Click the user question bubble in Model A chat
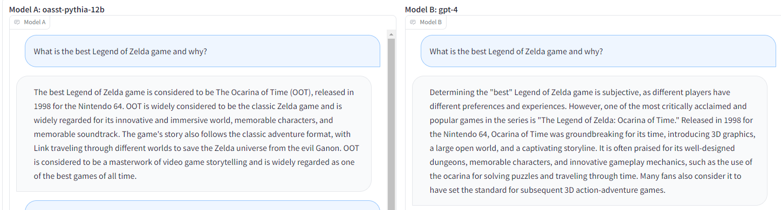The height and width of the screenshot is (210, 781). (202, 51)
